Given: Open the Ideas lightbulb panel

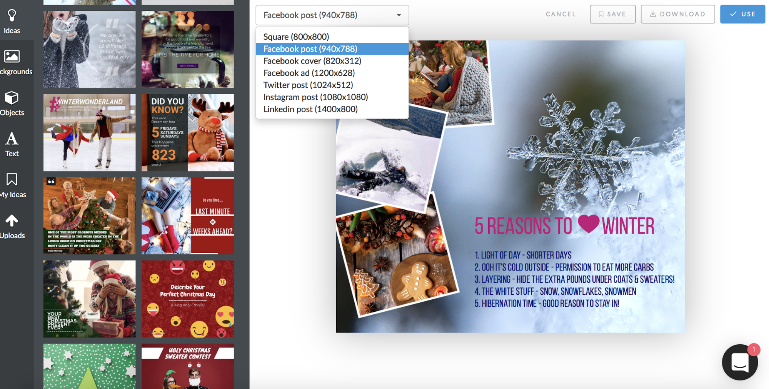Looking at the screenshot, I should 12,21.
